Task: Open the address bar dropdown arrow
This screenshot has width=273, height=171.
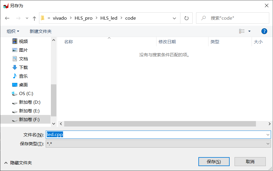Action: [174, 18]
